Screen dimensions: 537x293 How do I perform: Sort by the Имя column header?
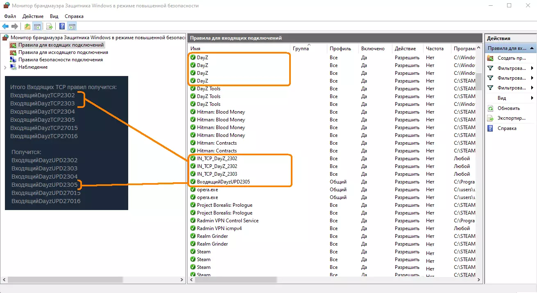pyautogui.click(x=239, y=49)
